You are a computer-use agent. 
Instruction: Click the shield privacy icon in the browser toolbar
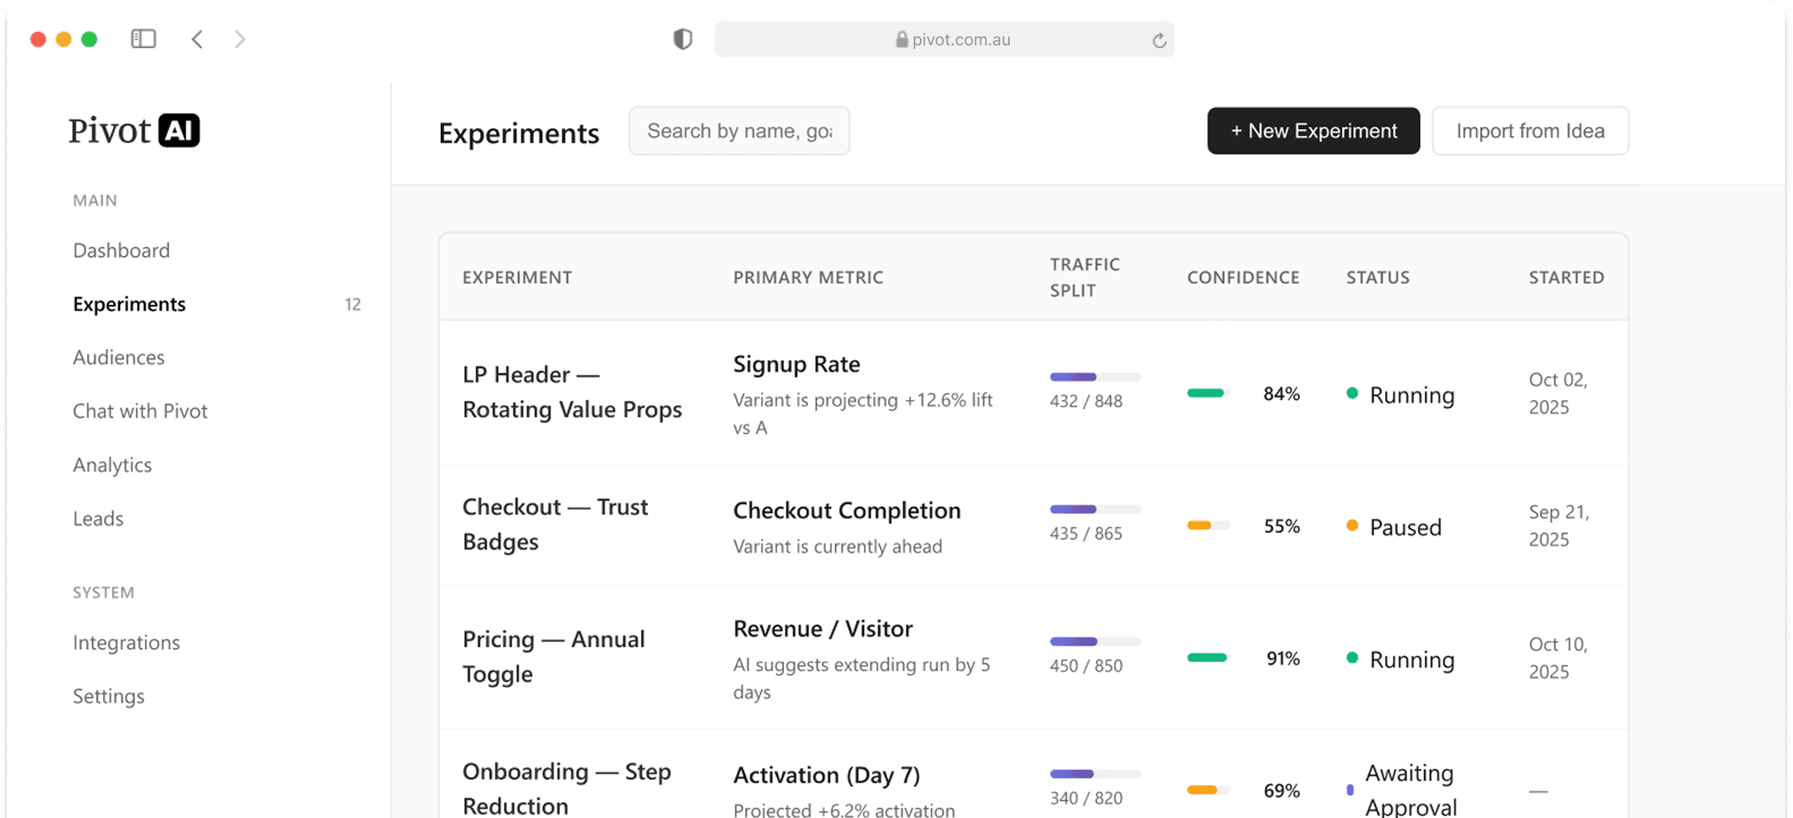[x=682, y=39]
